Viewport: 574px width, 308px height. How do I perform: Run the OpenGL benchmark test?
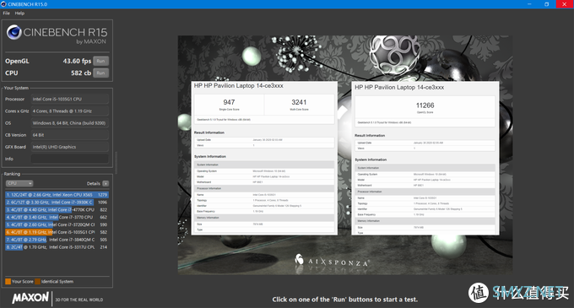pyautogui.click(x=100, y=61)
